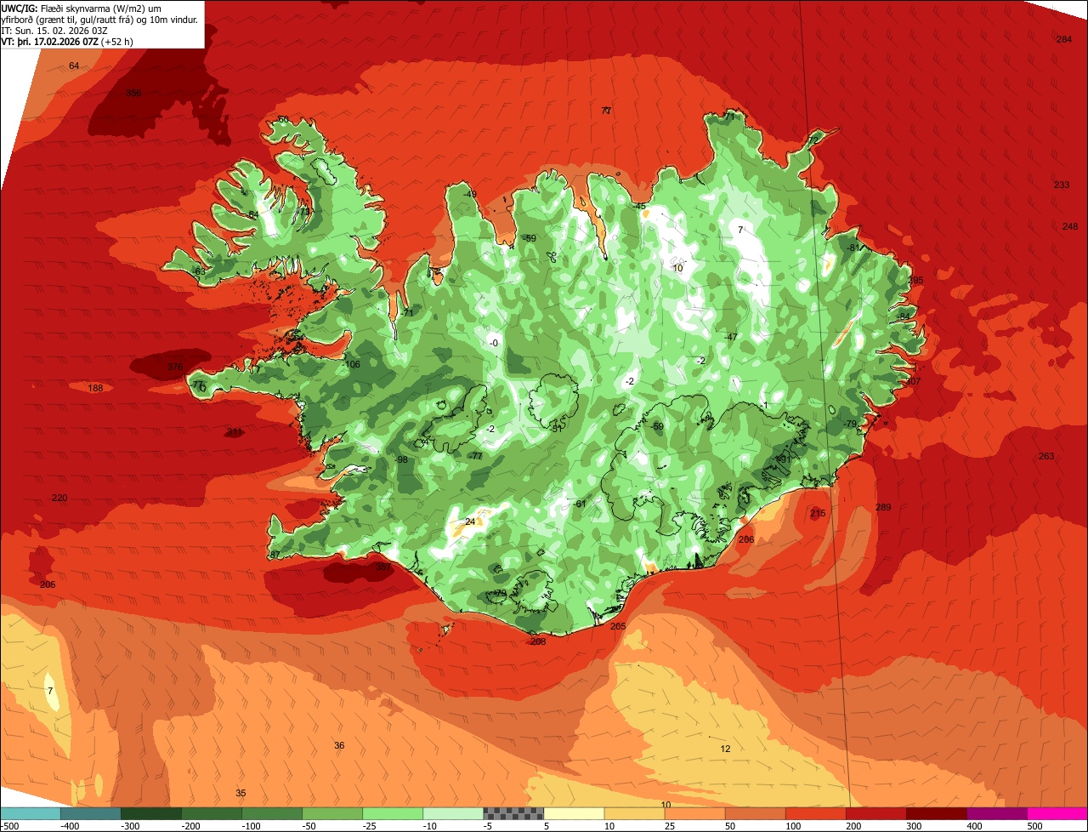Select the green -200 to -100 legend swatch
Viewport: 1088px width, 832px height.
pos(211,813)
